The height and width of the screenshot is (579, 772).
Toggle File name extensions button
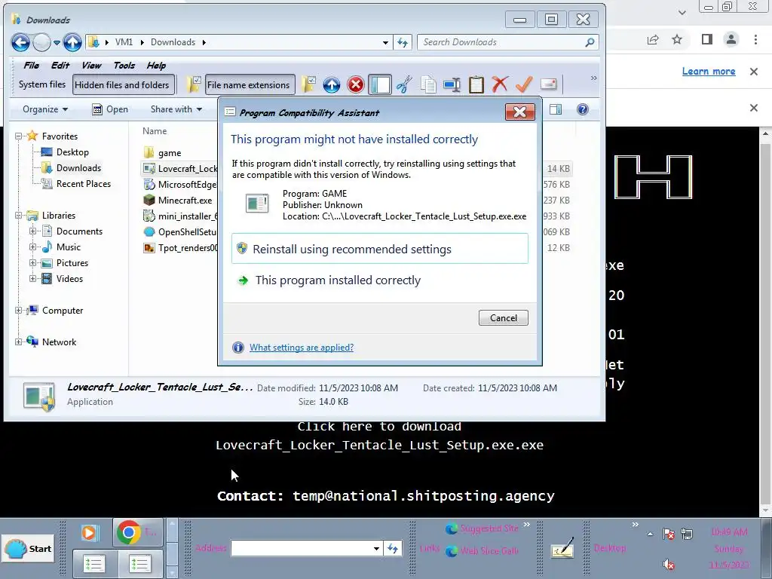click(249, 84)
